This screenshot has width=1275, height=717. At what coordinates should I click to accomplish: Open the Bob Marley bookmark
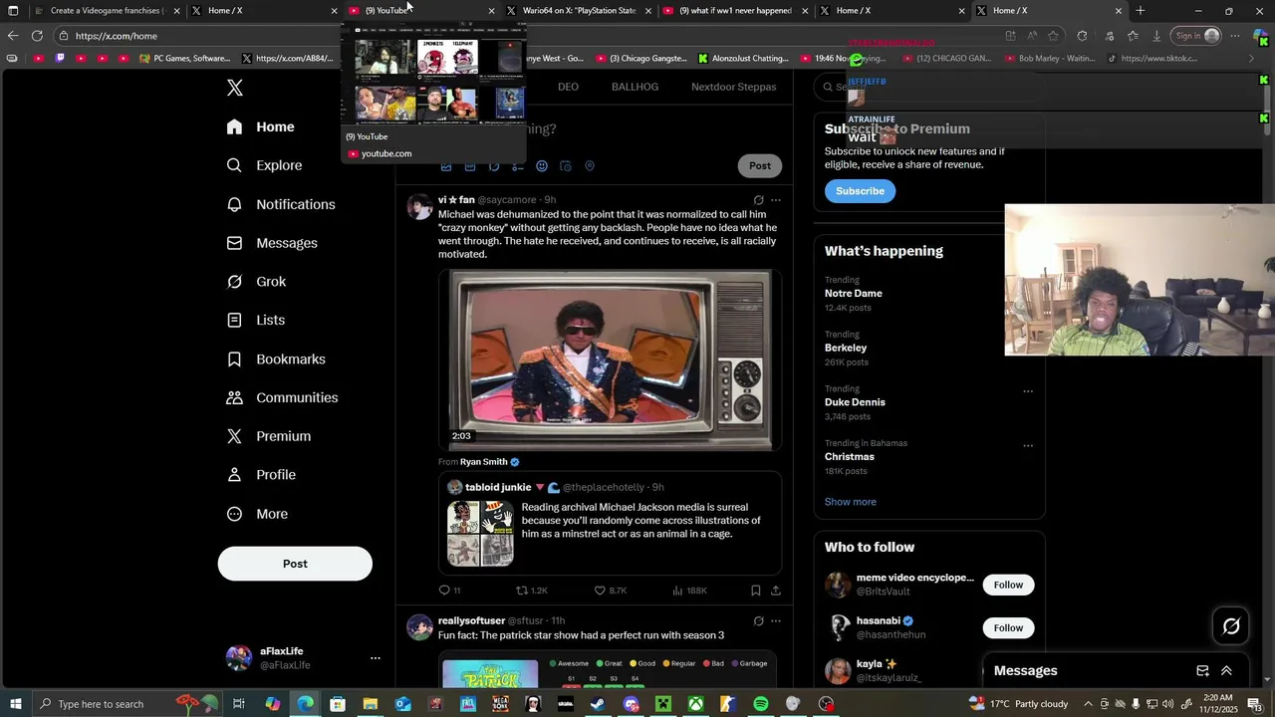[x=1050, y=59]
